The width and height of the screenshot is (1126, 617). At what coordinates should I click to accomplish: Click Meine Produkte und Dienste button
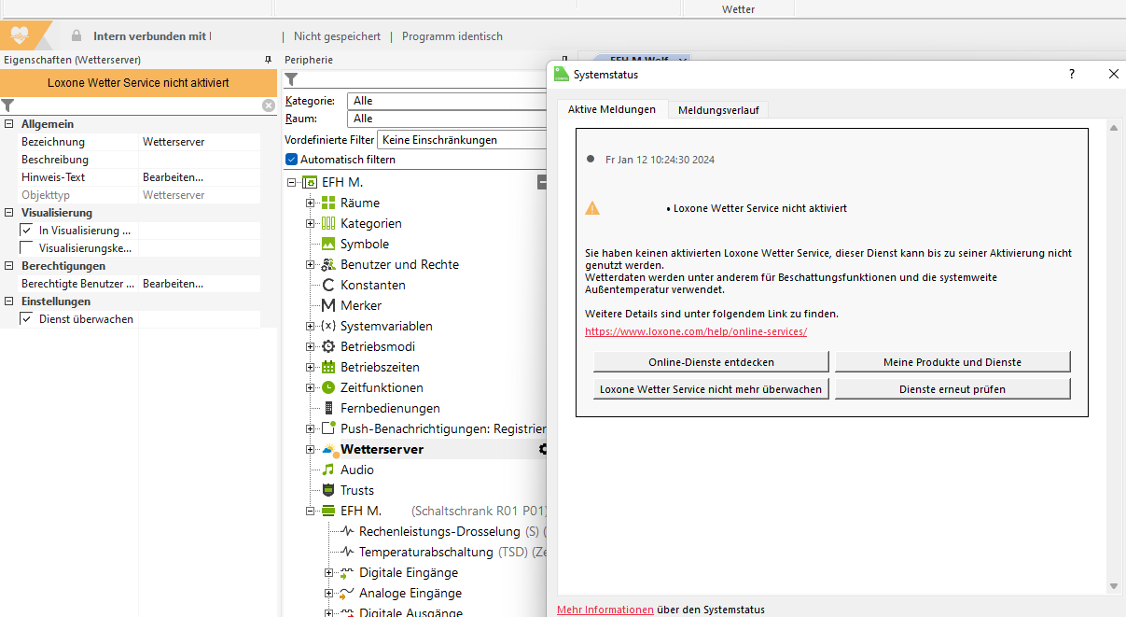[952, 362]
